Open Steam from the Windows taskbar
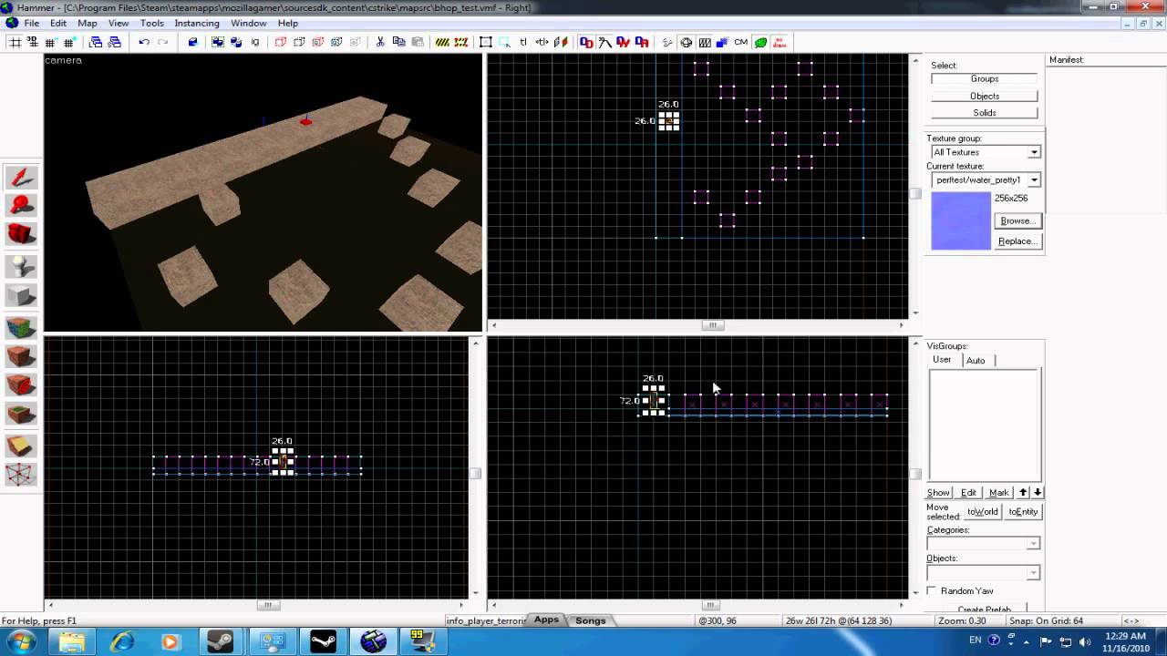1167x656 pixels. [x=222, y=642]
